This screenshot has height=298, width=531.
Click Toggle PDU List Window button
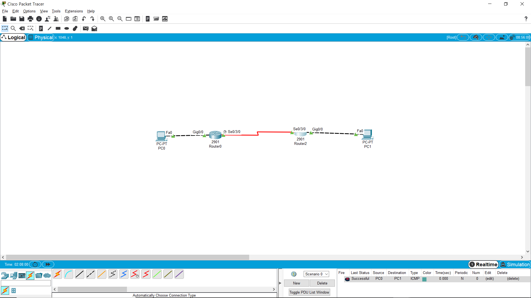(x=309, y=292)
